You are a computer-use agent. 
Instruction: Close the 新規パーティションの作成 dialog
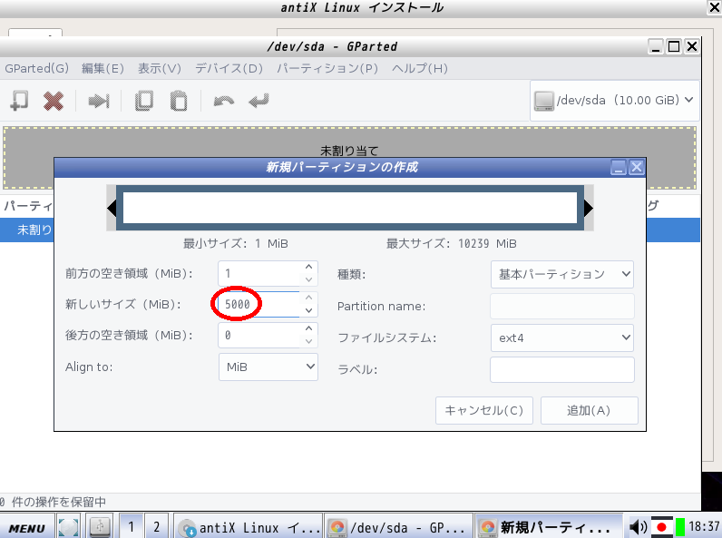click(637, 167)
